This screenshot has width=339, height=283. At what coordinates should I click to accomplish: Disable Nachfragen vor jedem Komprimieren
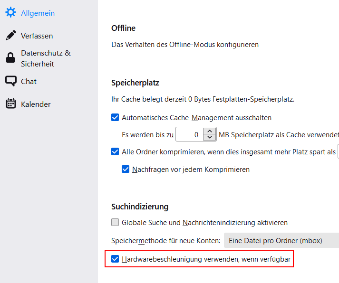point(126,169)
